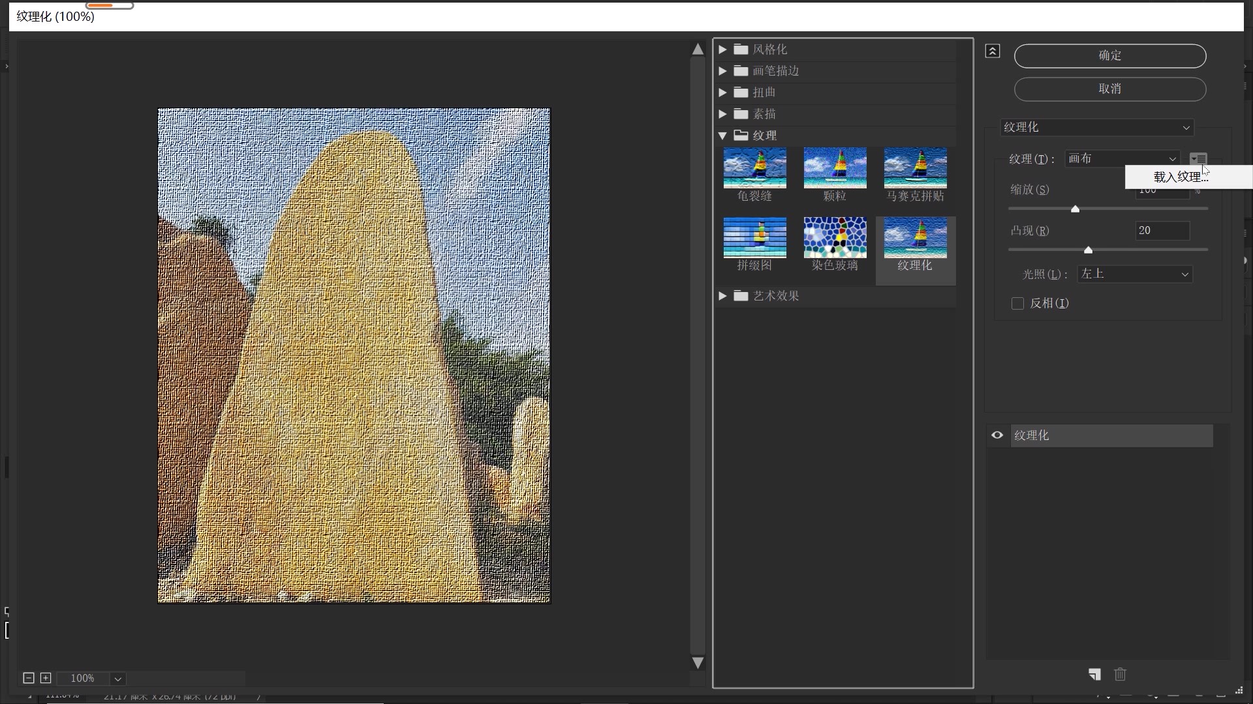The height and width of the screenshot is (704, 1253).
Task: Click the delete effect layer trash icon
Action: tap(1120, 675)
